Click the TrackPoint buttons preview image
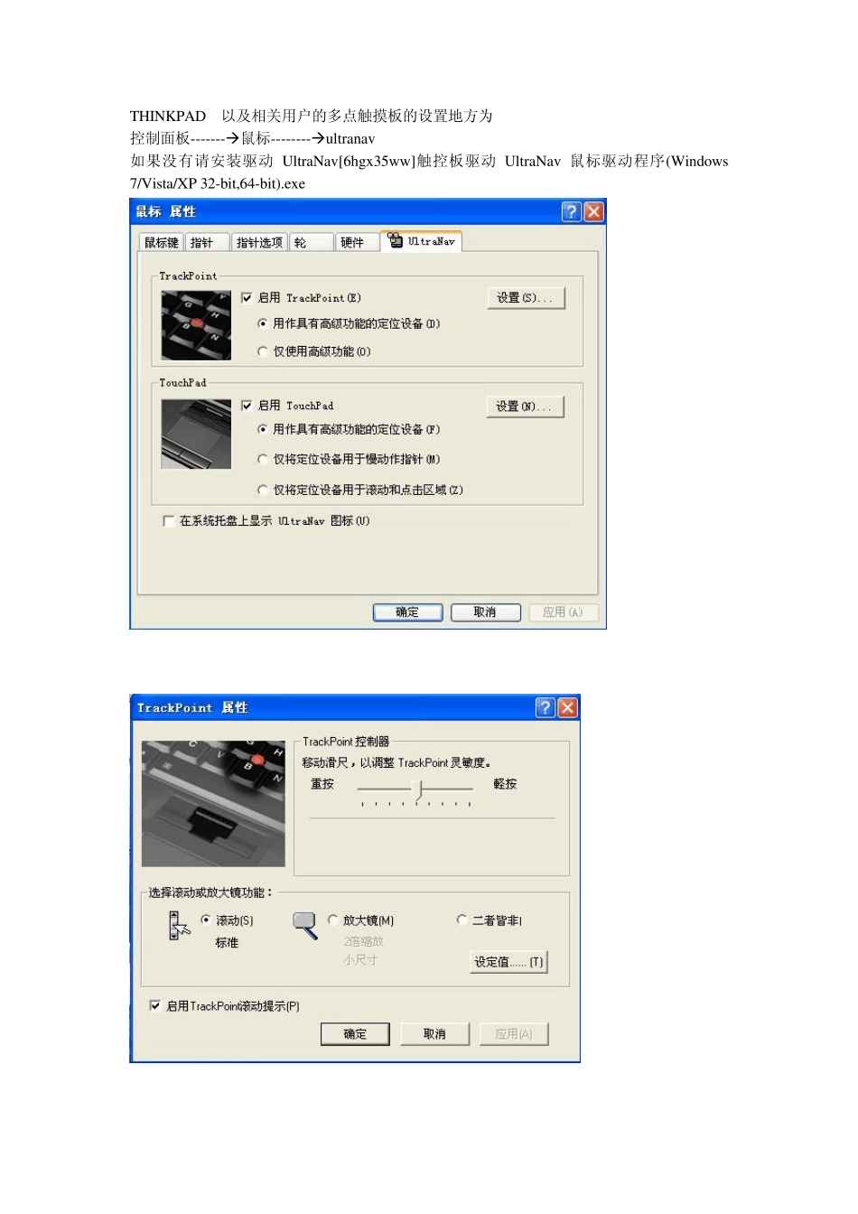858x1214 pixels. tap(213, 804)
